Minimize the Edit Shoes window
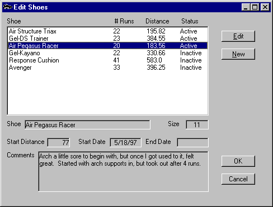The height and width of the screenshot is (207, 273). pos(246,7)
